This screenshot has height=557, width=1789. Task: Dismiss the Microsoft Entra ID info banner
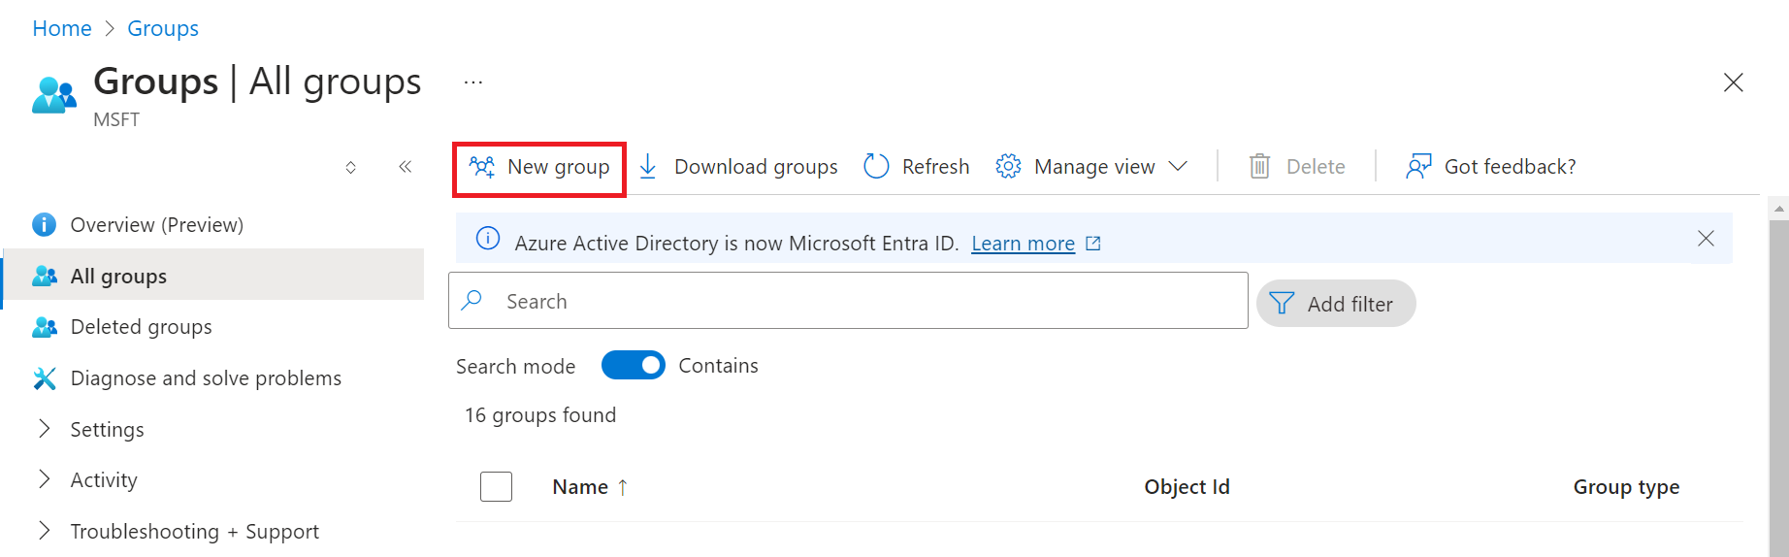click(1705, 239)
